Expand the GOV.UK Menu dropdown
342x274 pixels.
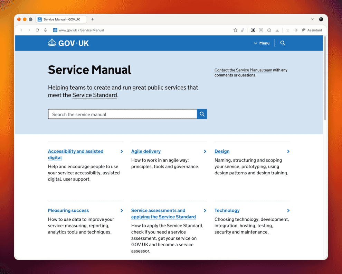point(262,43)
